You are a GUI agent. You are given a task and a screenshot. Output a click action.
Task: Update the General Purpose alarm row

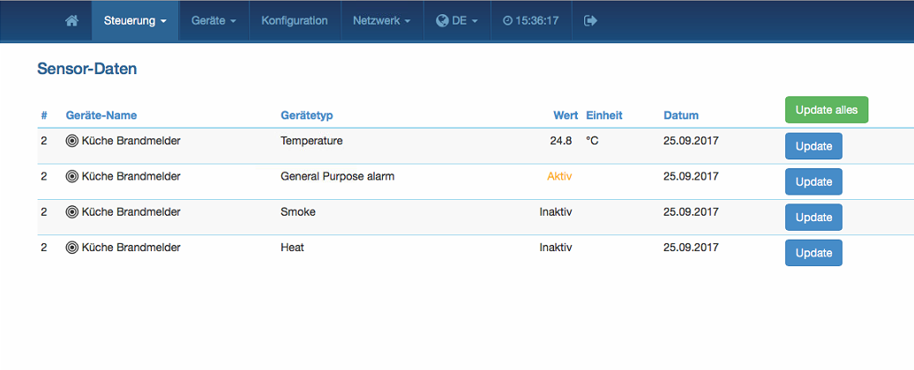tap(813, 181)
